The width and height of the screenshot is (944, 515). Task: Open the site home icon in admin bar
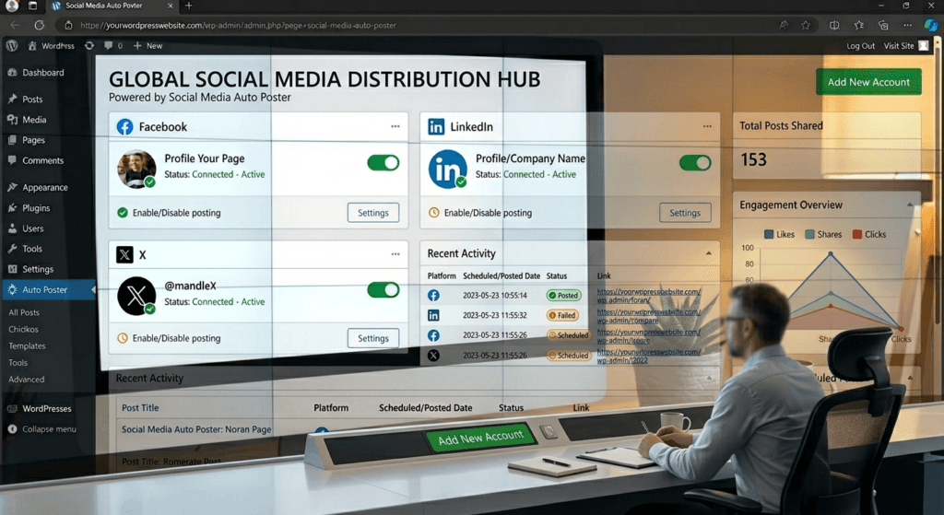pyautogui.click(x=32, y=46)
